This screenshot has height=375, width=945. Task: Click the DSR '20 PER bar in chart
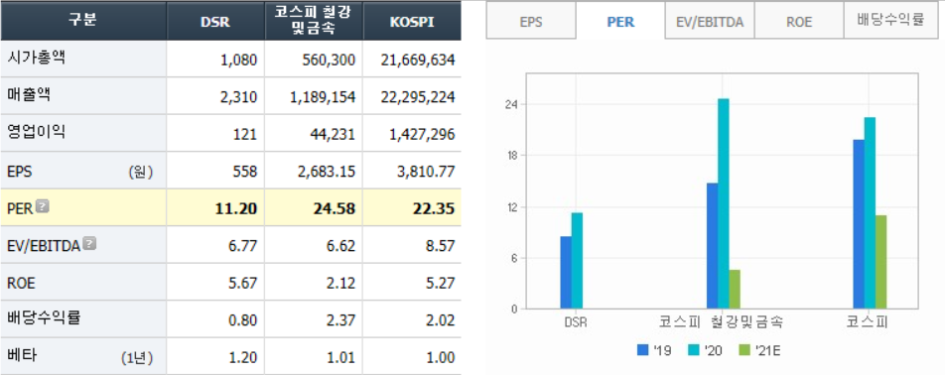tap(577, 261)
